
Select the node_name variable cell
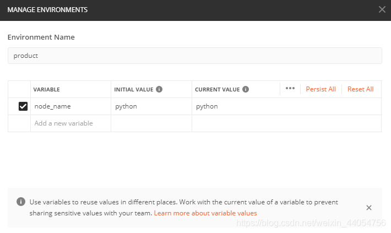click(70, 106)
